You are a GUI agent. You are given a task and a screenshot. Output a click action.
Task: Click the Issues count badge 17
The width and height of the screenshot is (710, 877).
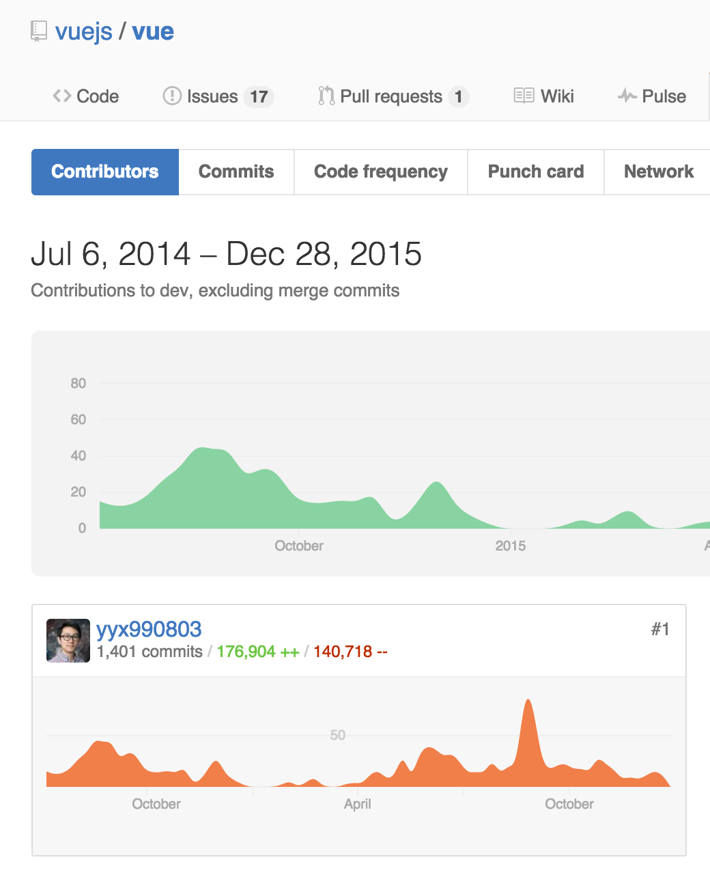(x=259, y=97)
